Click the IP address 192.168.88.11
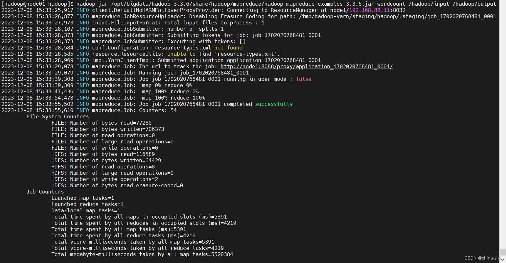The image size is (506, 263). tap(369, 10)
